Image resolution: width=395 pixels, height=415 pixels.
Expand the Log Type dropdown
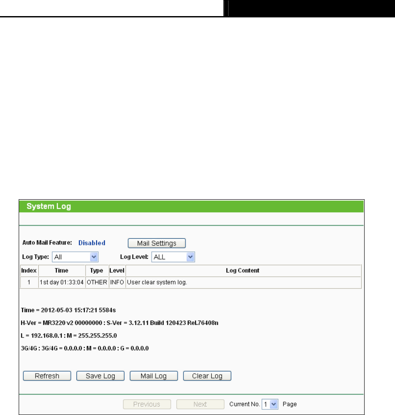point(75,257)
